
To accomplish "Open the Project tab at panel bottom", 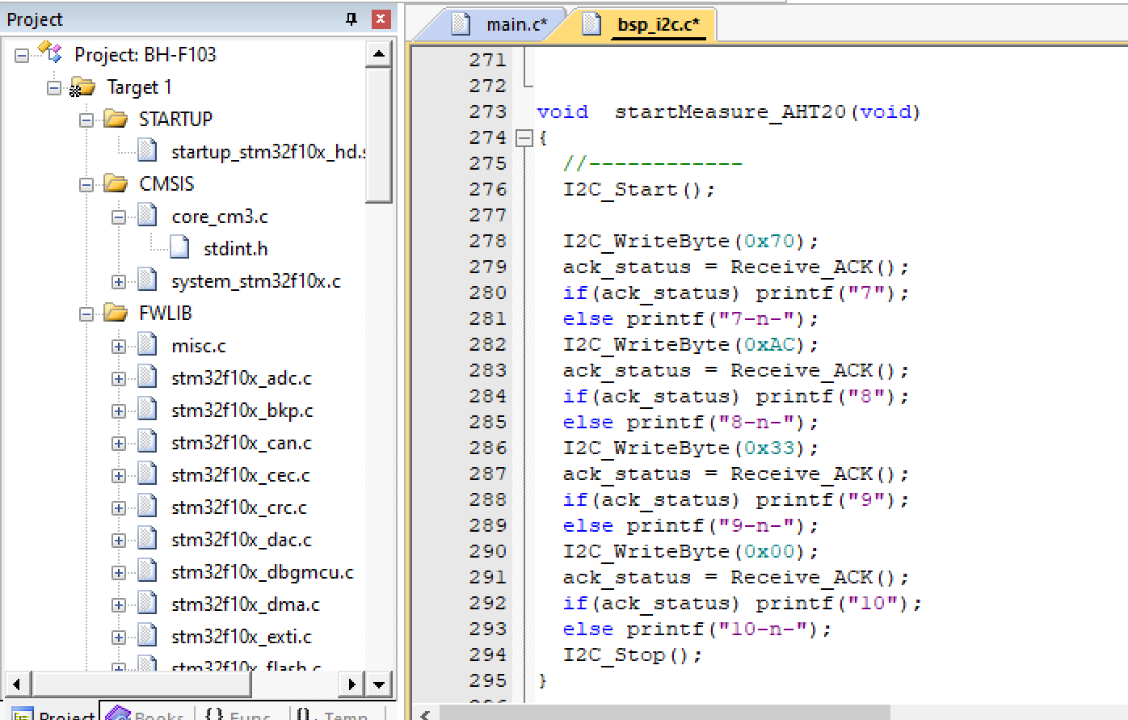I will tap(52, 714).
